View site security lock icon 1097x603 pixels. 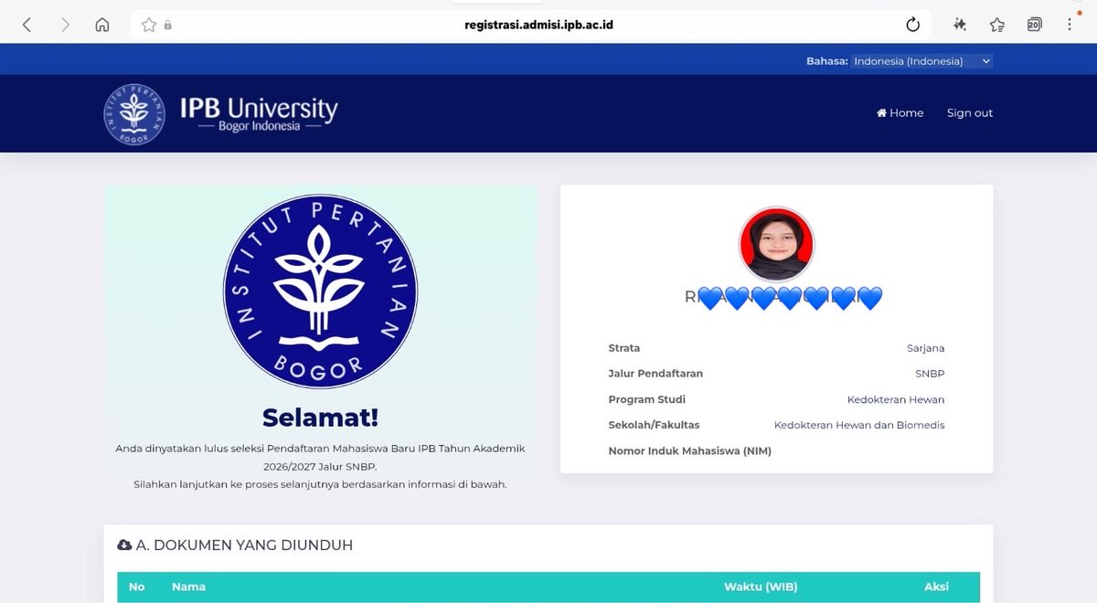tap(168, 26)
